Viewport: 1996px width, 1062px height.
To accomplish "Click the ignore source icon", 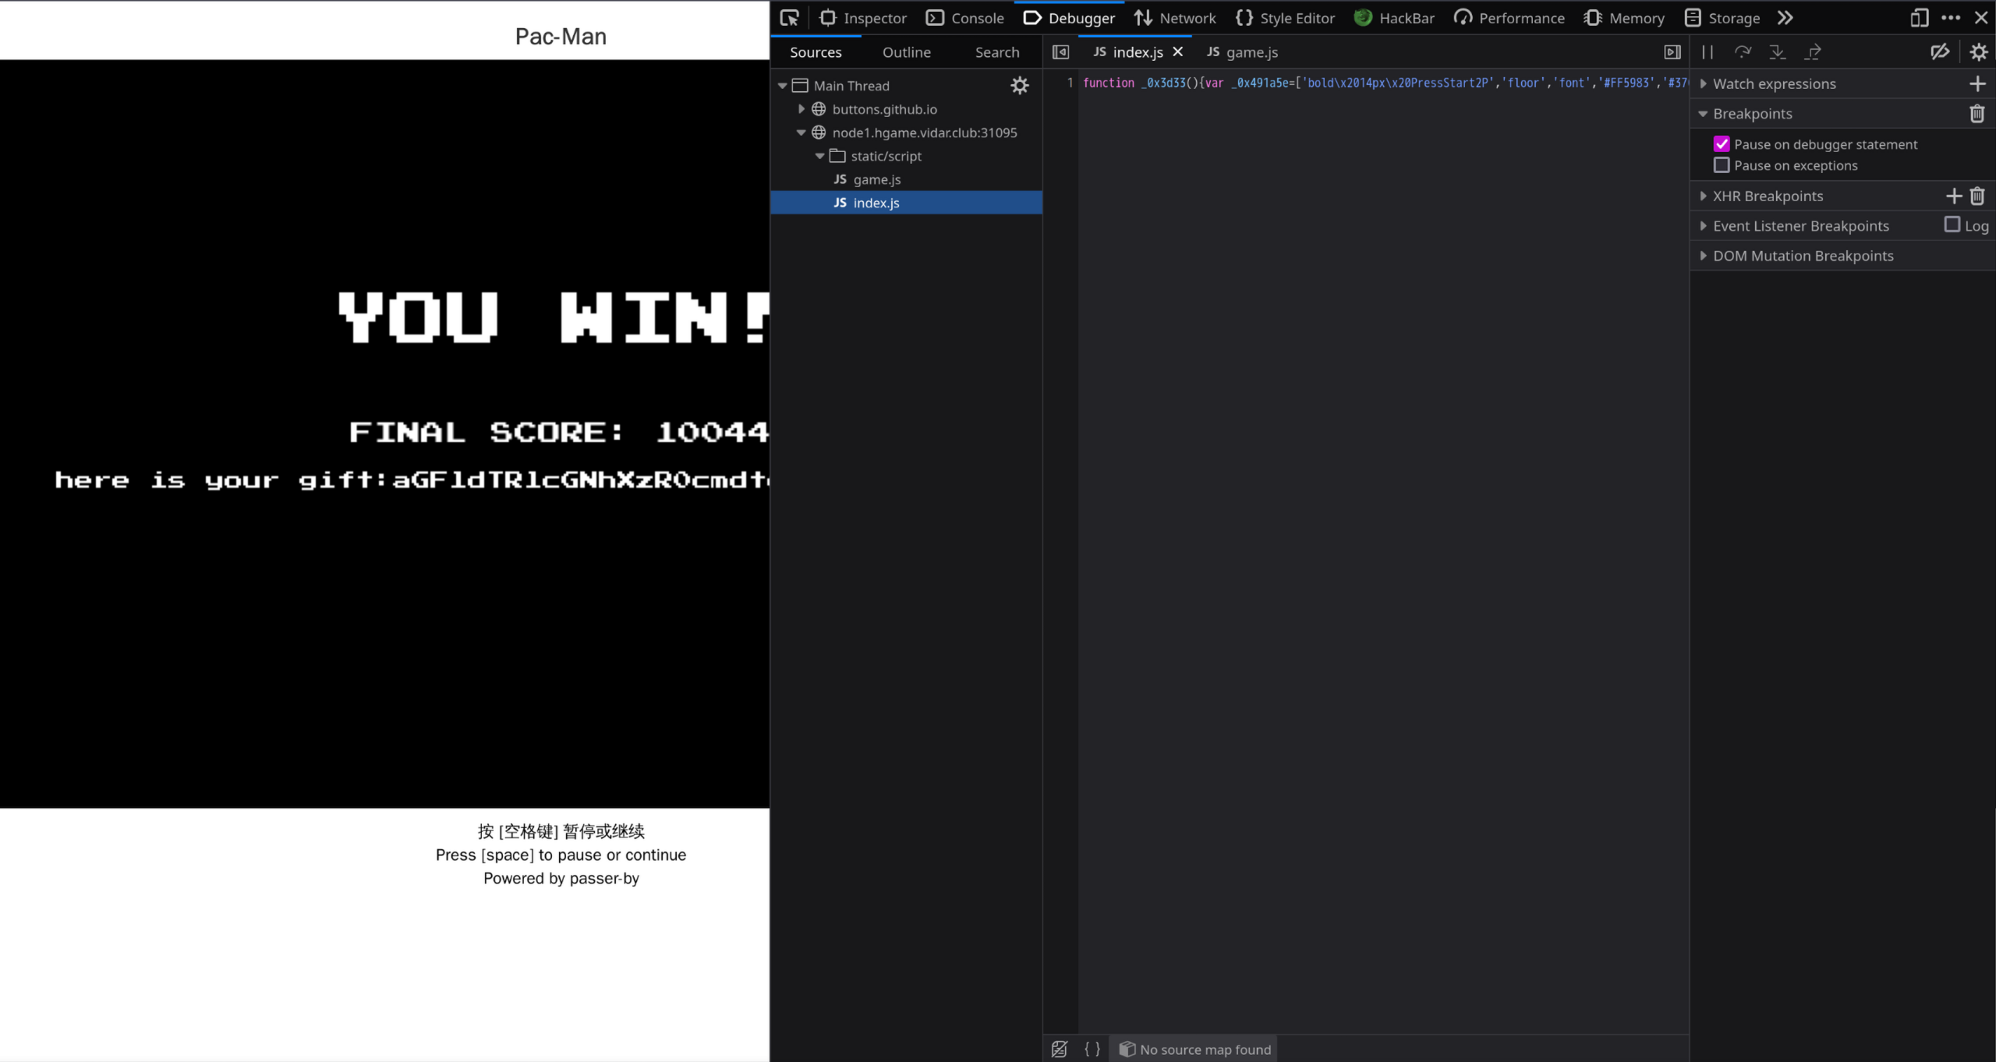I will (x=1059, y=1050).
